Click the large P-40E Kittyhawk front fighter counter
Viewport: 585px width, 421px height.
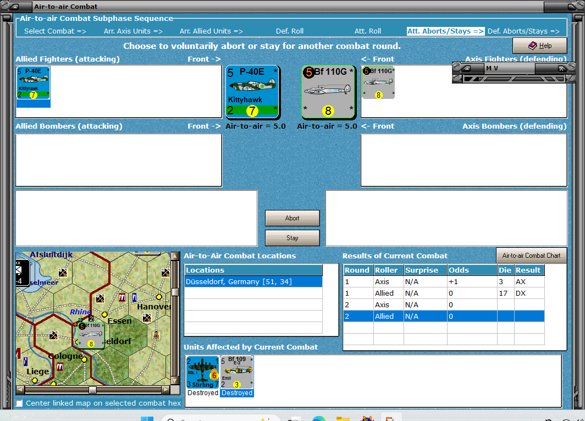252,92
